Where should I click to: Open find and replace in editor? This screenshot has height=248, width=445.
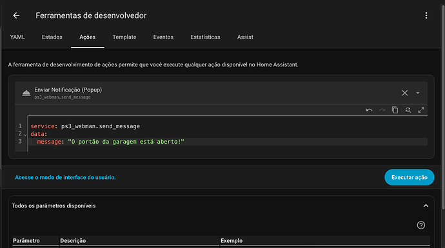point(408,110)
